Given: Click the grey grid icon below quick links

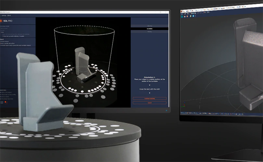Looking at the screenshot, I should tap(2, 102).
